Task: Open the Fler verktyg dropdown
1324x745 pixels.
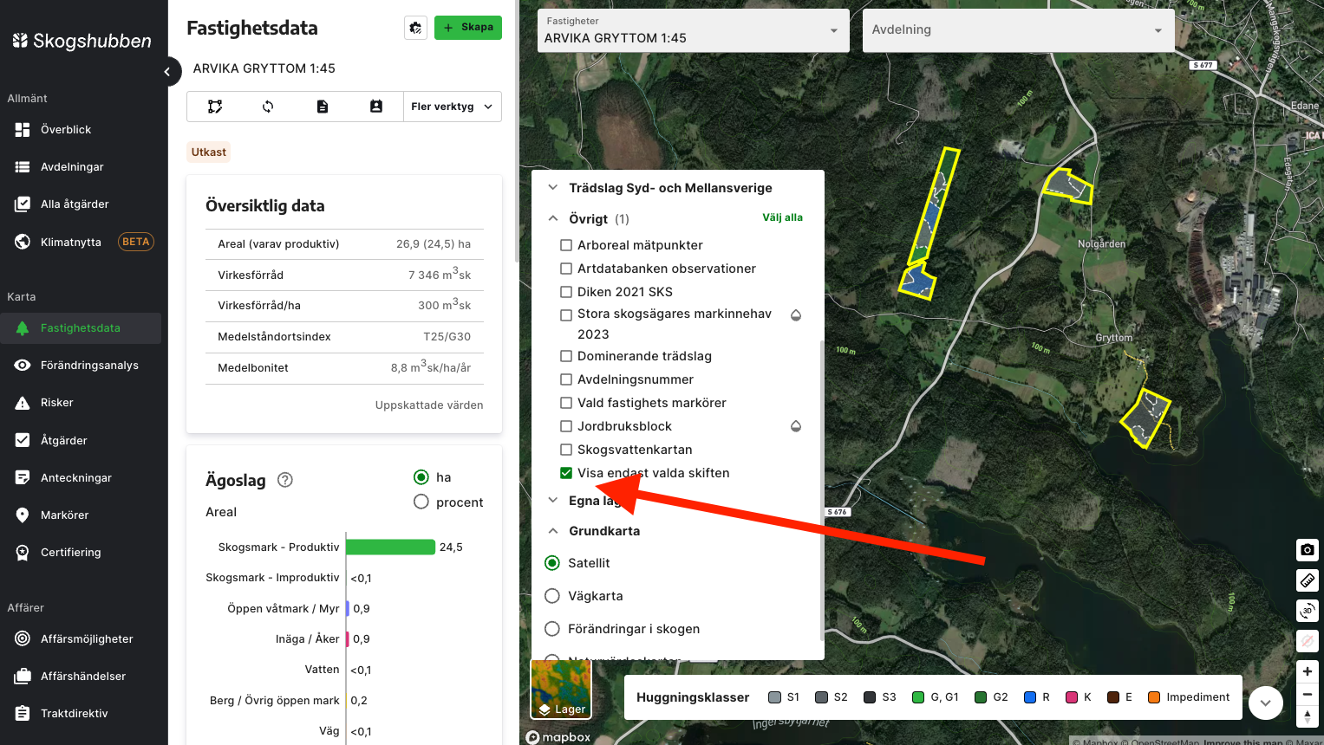Action: (x=452, y=107)
